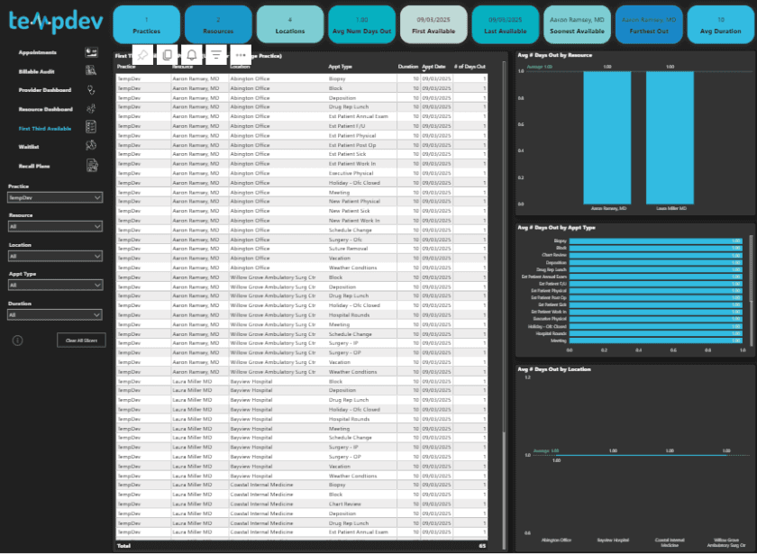This screenshot has width=757, height=554.
Task: Expand the Practice slicer dropdown
Action: (96, 197)
